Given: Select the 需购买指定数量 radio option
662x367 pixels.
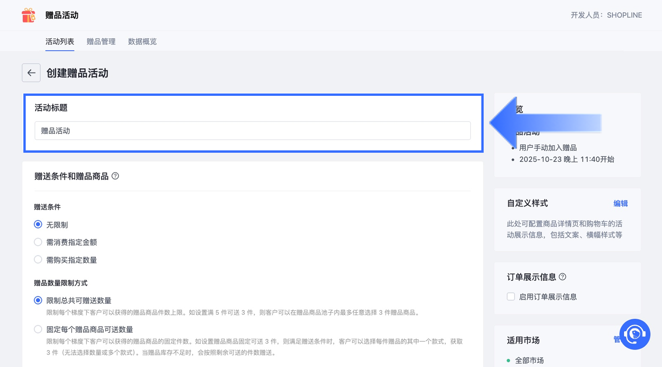Looking at the screenshot, I should (x=38, y=259).
